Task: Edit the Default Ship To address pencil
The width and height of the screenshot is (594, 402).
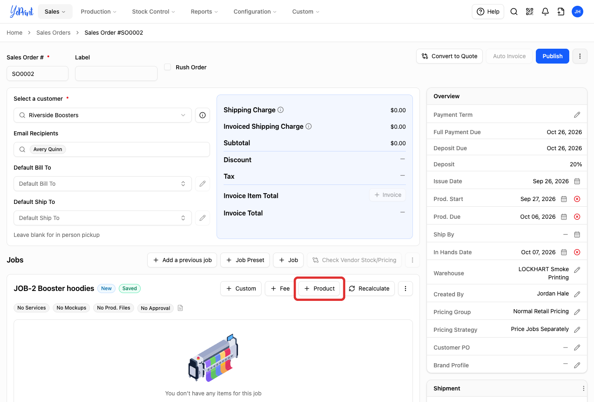Action: (203, 218)
